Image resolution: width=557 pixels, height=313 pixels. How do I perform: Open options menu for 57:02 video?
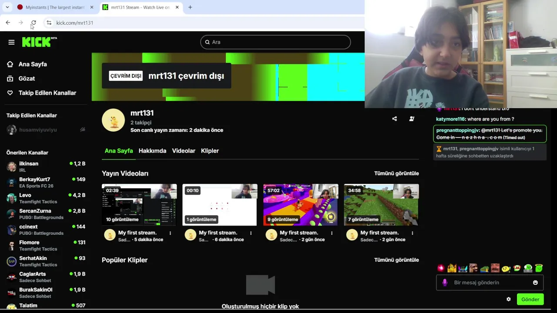point(332,233)
